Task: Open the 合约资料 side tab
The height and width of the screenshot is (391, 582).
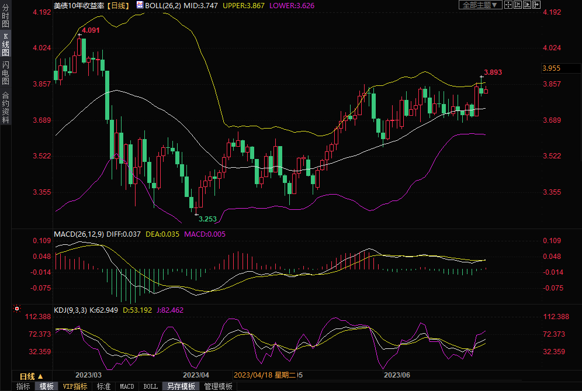Action: [x=5, y=107]
